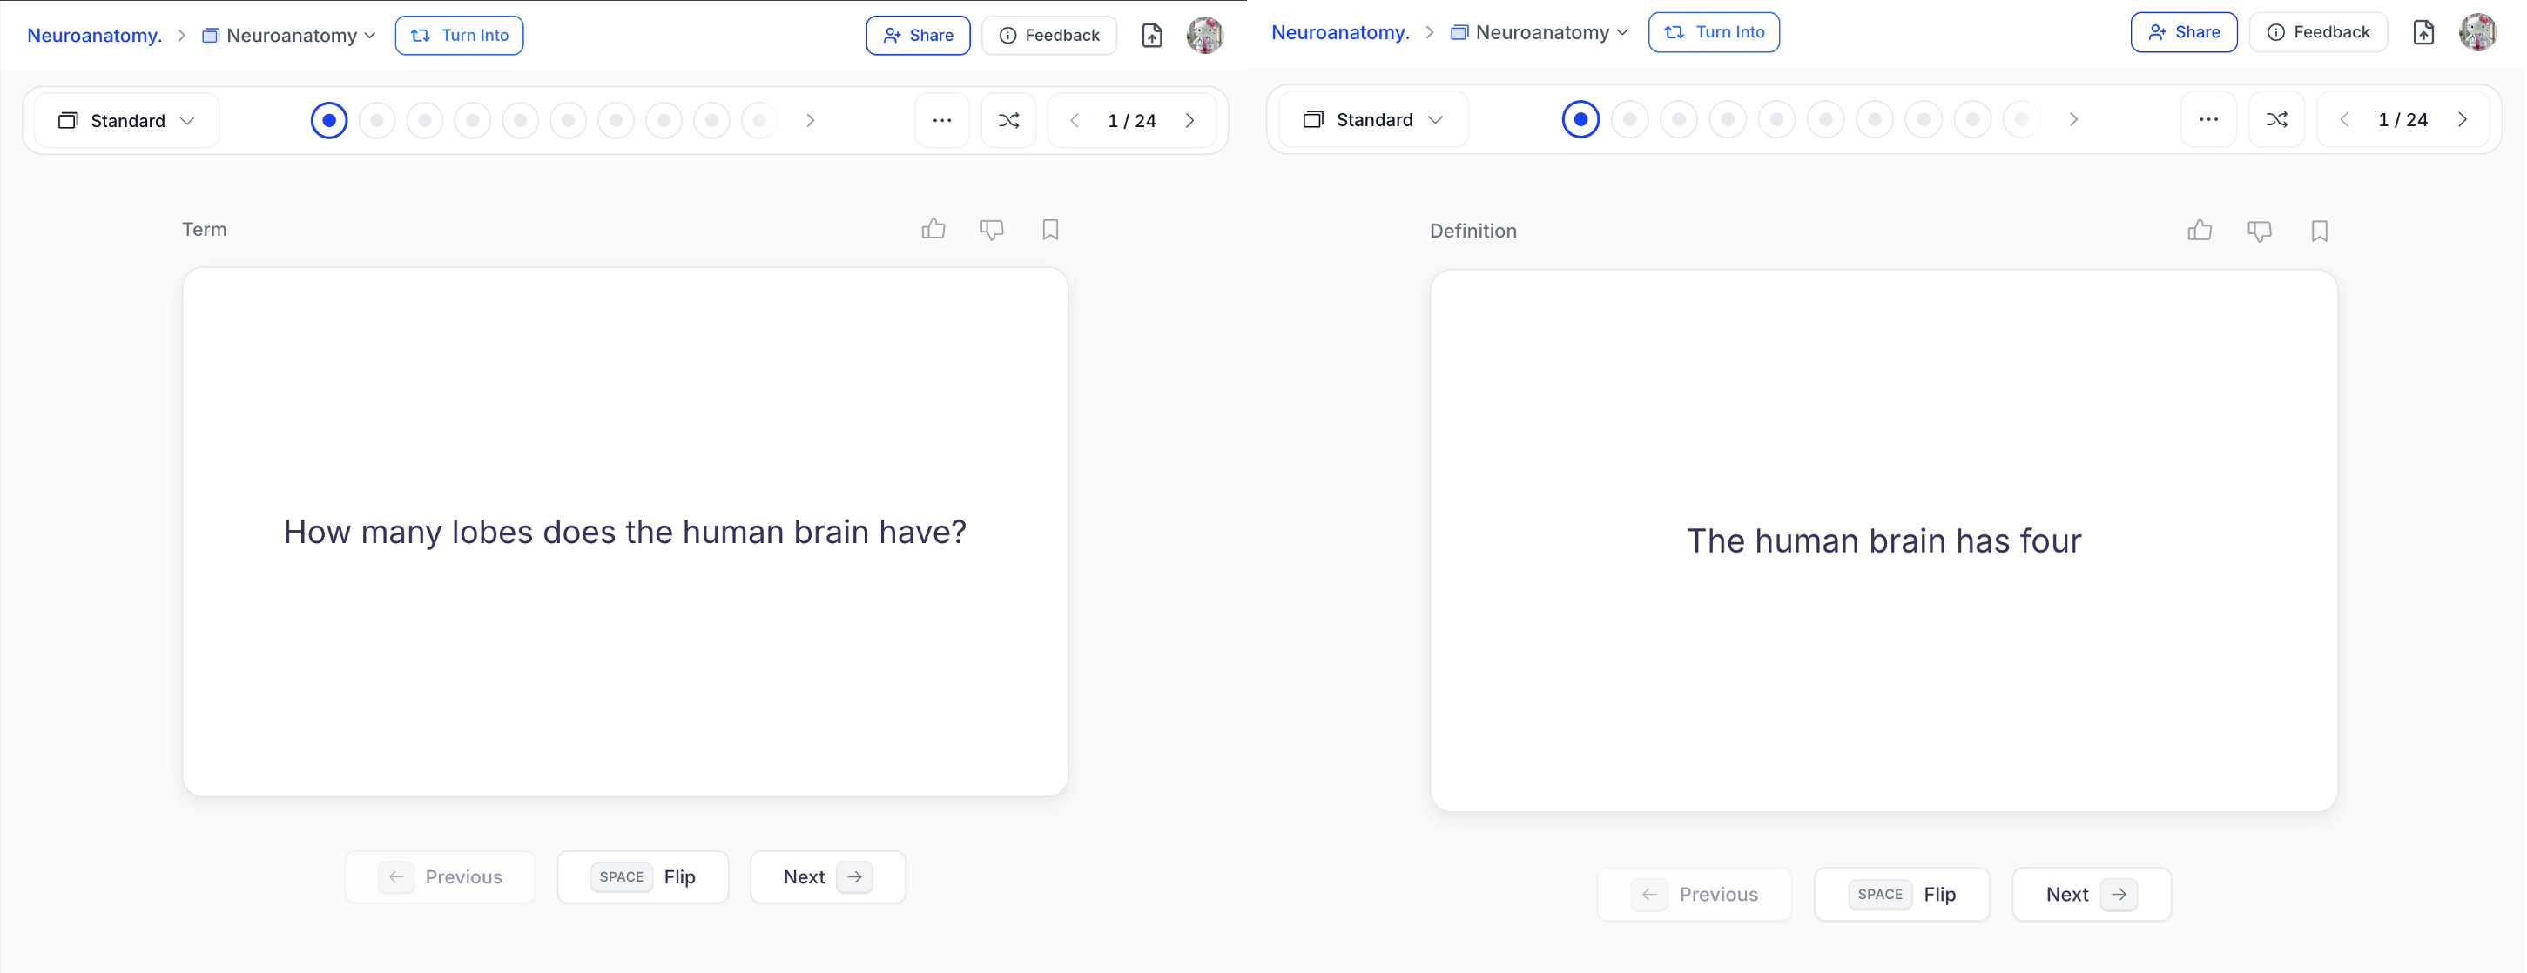Select second card dot in left panel

pyautogui.click(x=377, y=121)
